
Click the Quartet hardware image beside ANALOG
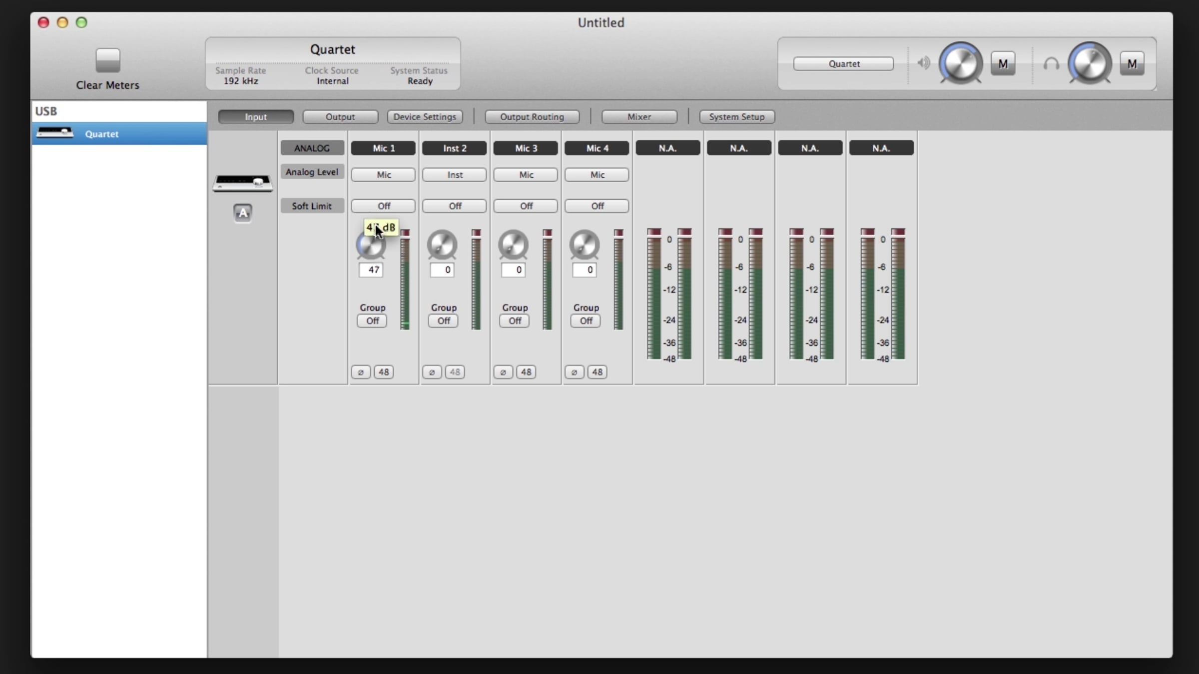tap(243, 183)
